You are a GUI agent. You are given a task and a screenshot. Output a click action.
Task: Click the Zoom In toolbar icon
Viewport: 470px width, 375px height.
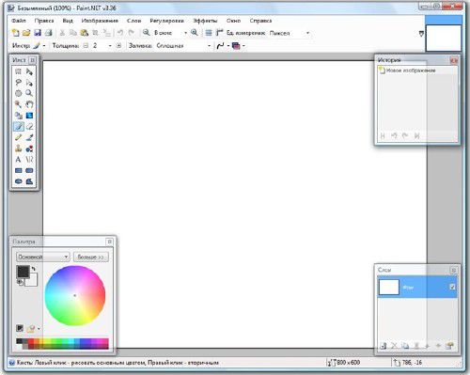[195, 32]
